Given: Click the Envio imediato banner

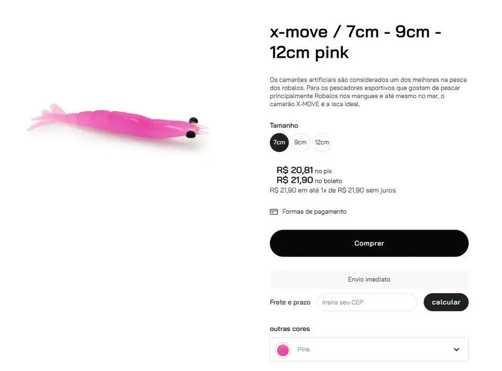Looking at the screenshot, I should [x=369, y=279].
